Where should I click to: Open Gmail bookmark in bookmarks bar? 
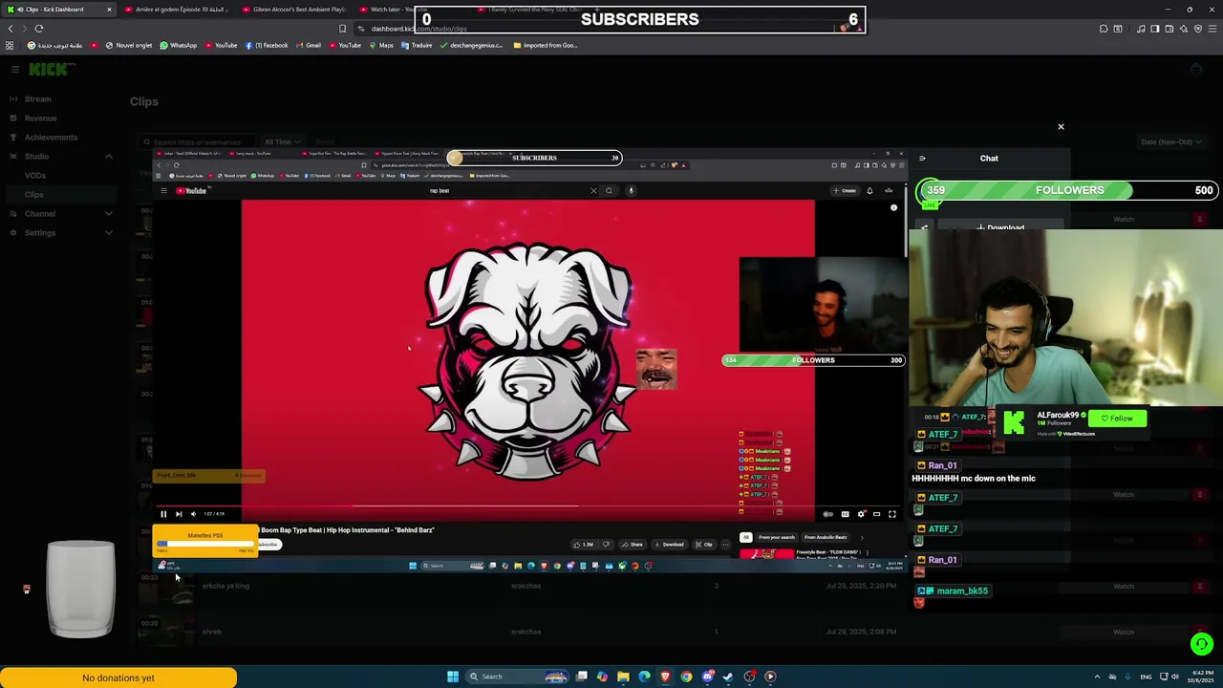click(308, 46)
